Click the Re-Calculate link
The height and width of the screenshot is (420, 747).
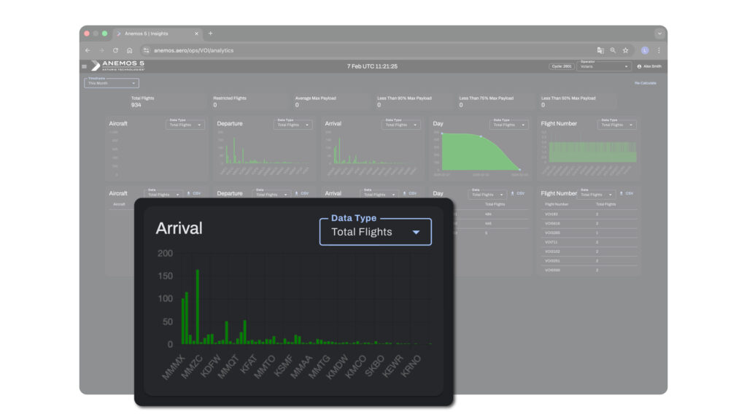point(645,83)
